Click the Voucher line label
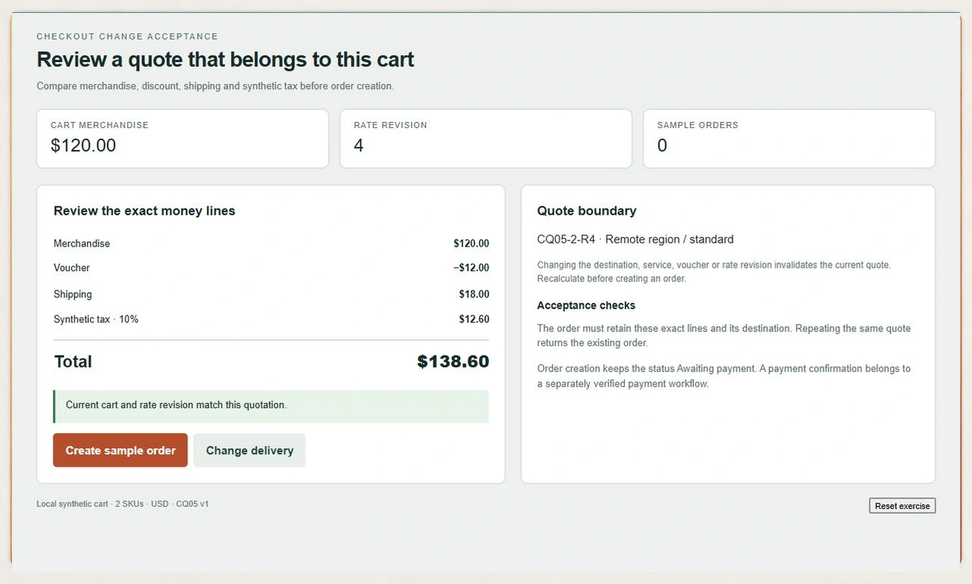 [x=71, y=268]
